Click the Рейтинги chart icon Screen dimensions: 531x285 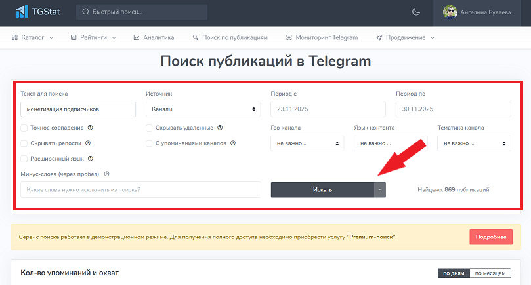pyautogui.click(x=74, y=37)
